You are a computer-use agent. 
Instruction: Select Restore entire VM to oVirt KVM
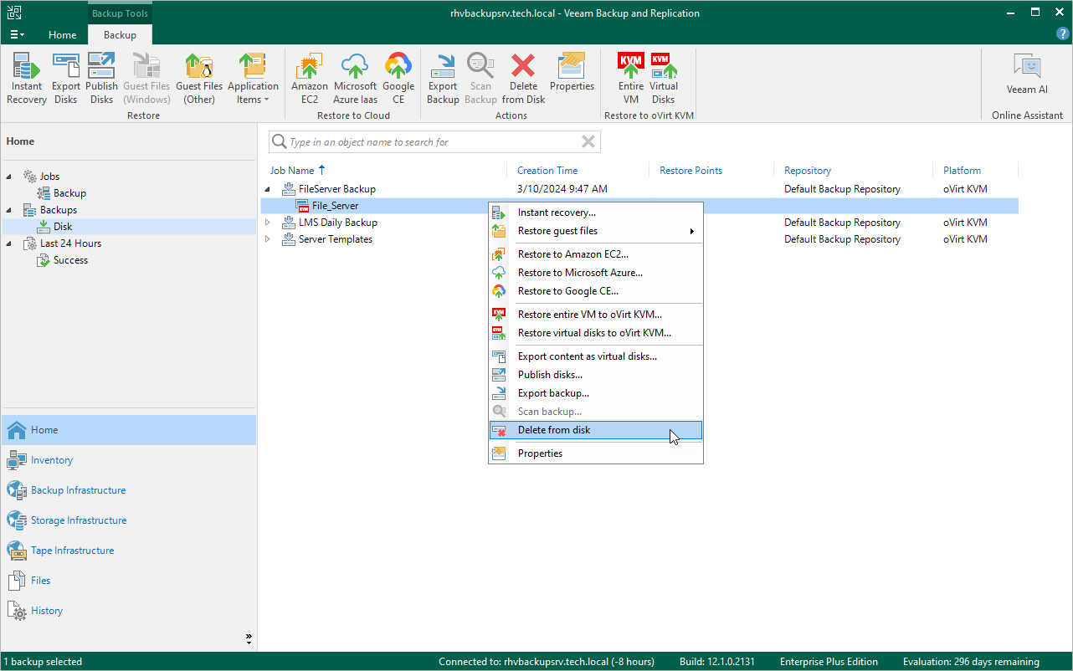[x=596, y=315]
